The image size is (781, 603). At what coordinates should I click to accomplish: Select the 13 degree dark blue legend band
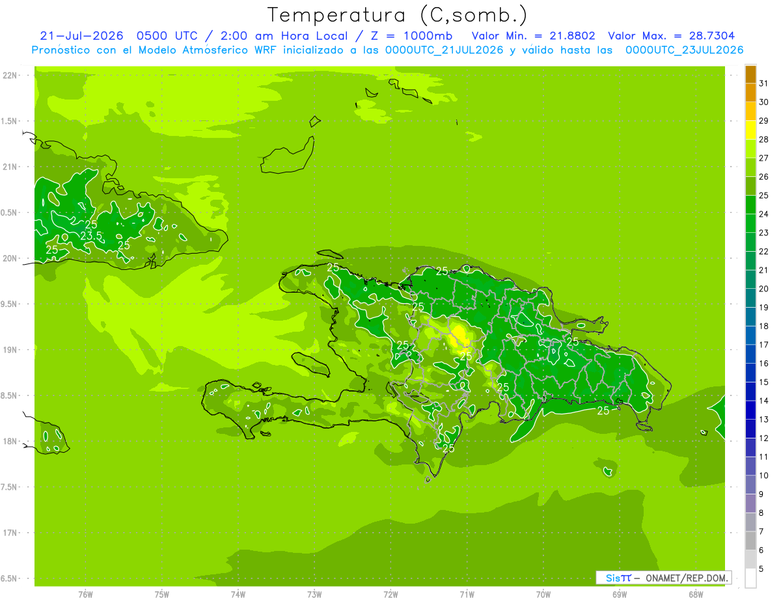pos(750,410)
